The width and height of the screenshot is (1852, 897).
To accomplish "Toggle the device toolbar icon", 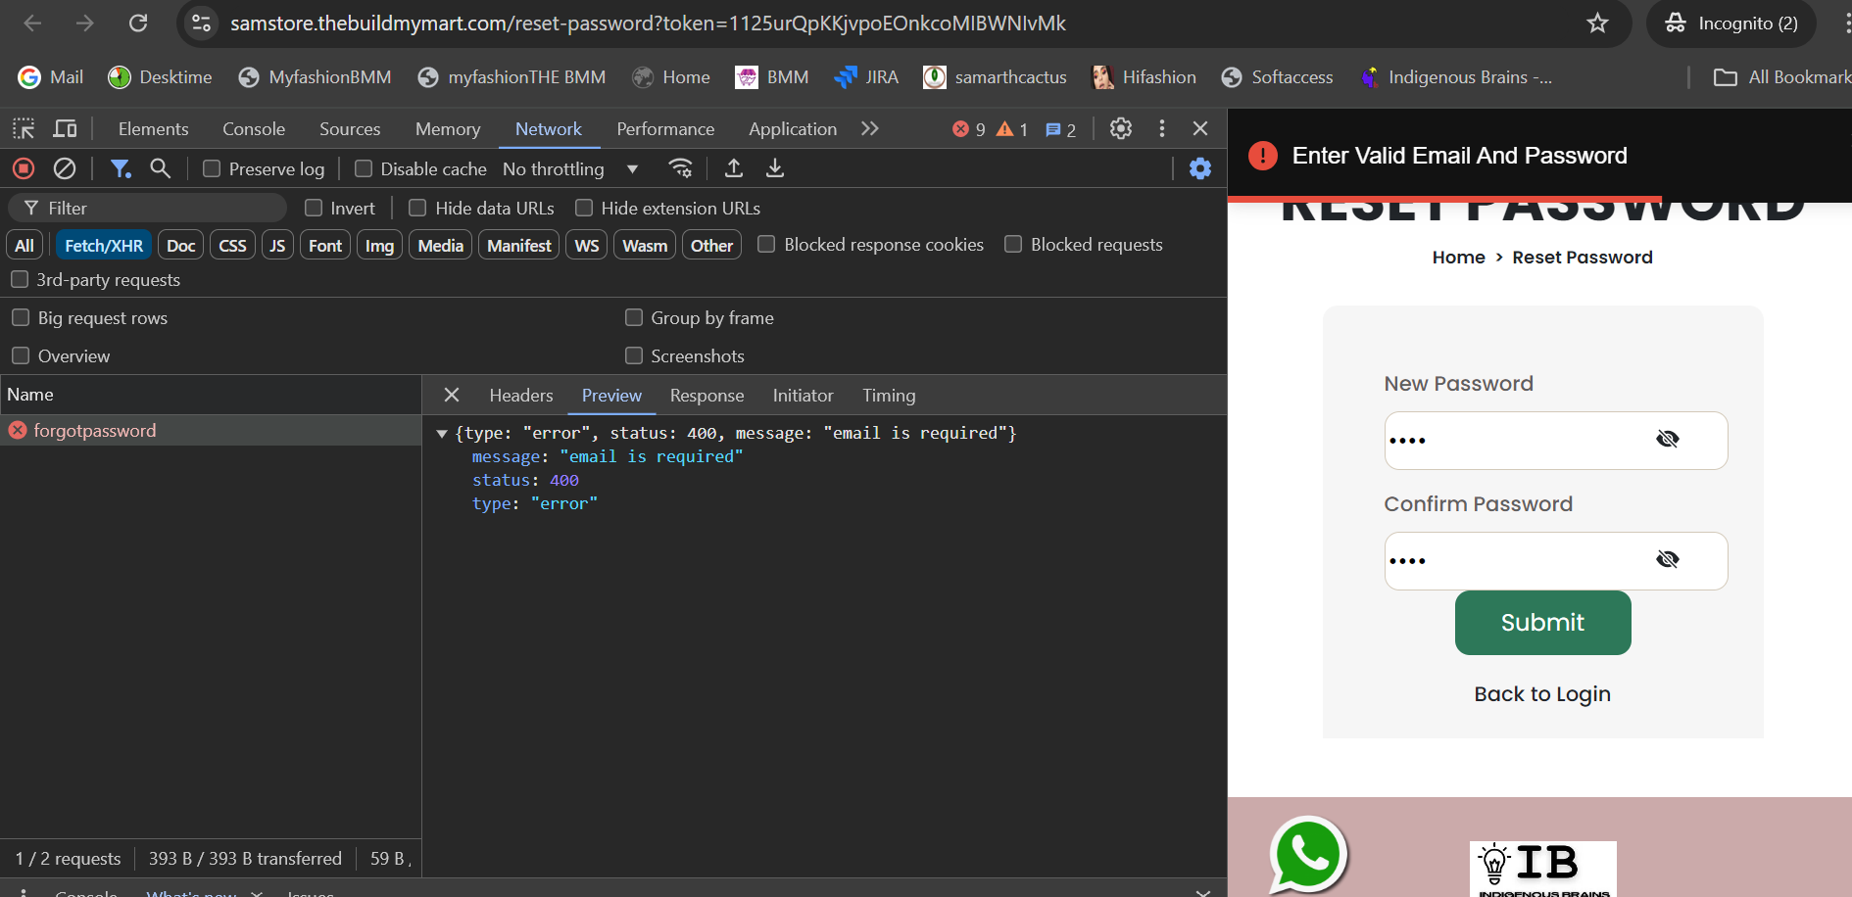I will 65,128.
